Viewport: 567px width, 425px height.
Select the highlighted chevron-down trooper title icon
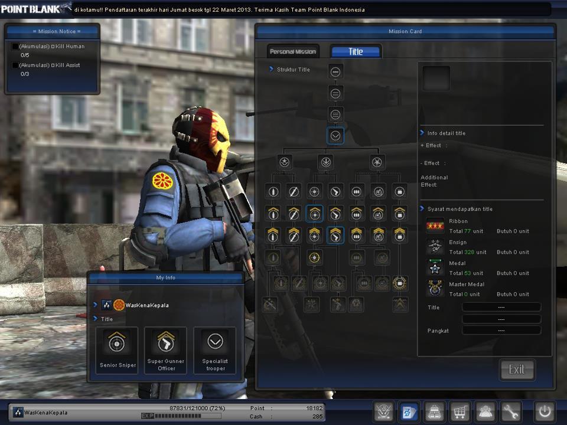point(335,136)
